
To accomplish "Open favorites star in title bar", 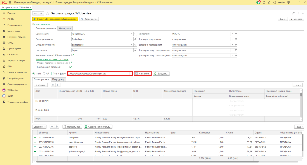I will point(269,2).
